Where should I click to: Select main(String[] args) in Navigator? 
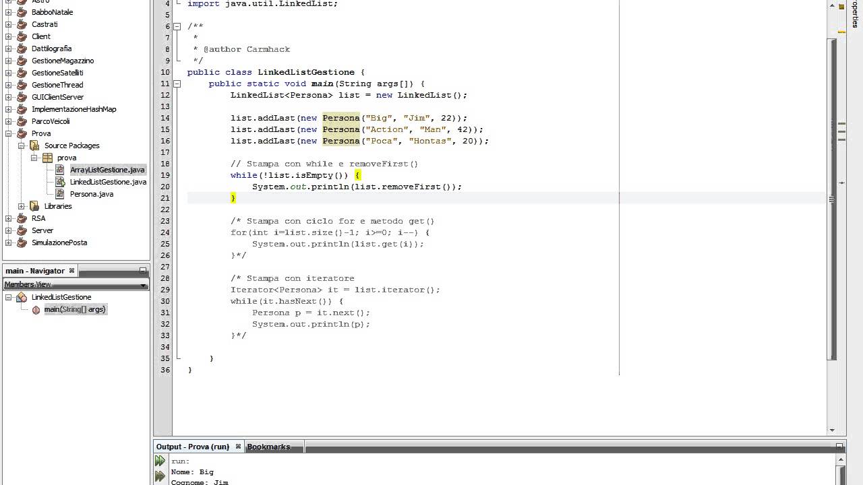click(75, 309)
